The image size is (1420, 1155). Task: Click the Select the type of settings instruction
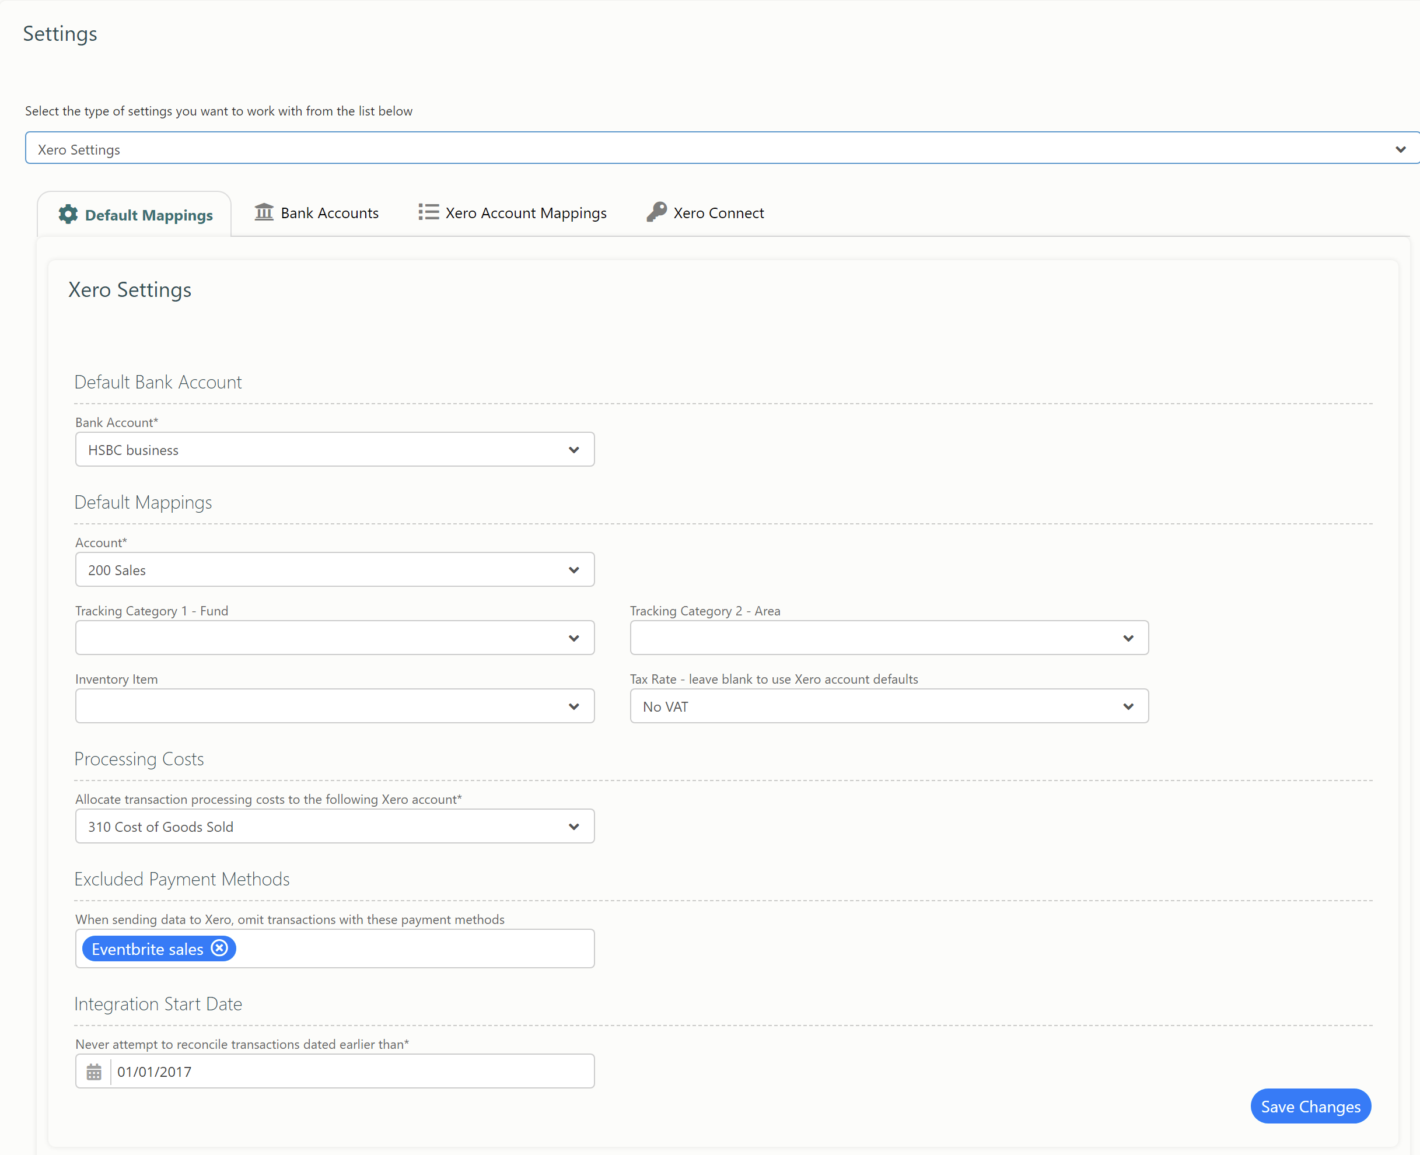[219, 111]
